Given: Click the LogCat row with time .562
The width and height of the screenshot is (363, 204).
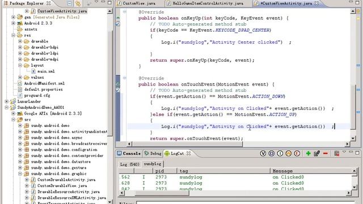Looking at the screenshot, I should (x=235, y=177).
